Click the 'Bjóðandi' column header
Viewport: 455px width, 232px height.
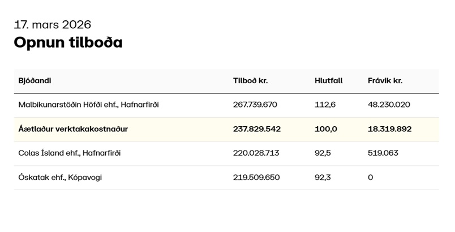(x=35, y=81)
